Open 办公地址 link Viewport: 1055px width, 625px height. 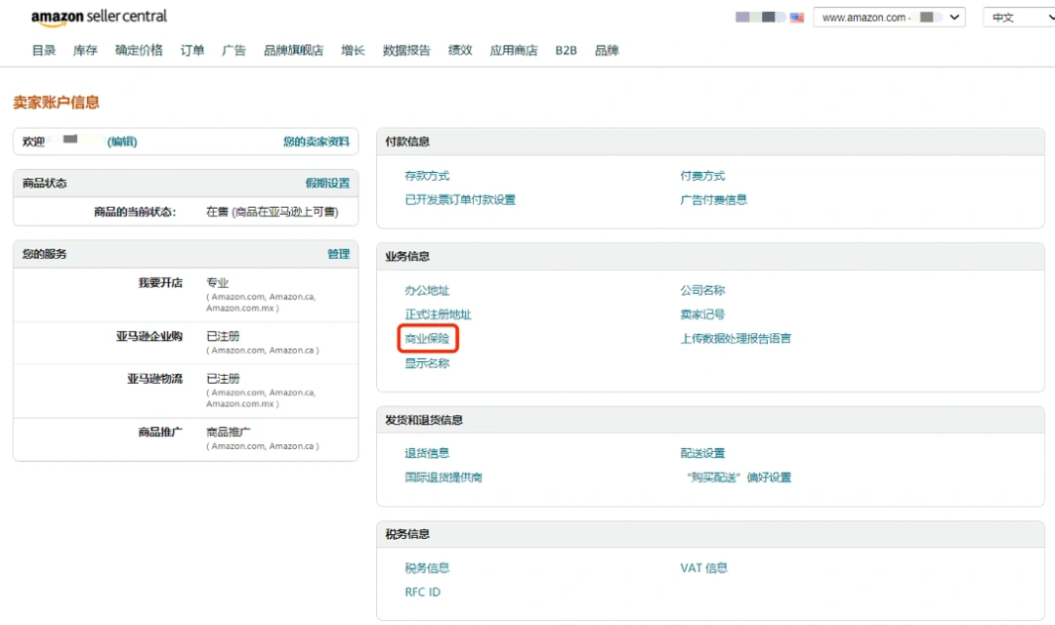point(427,290)
